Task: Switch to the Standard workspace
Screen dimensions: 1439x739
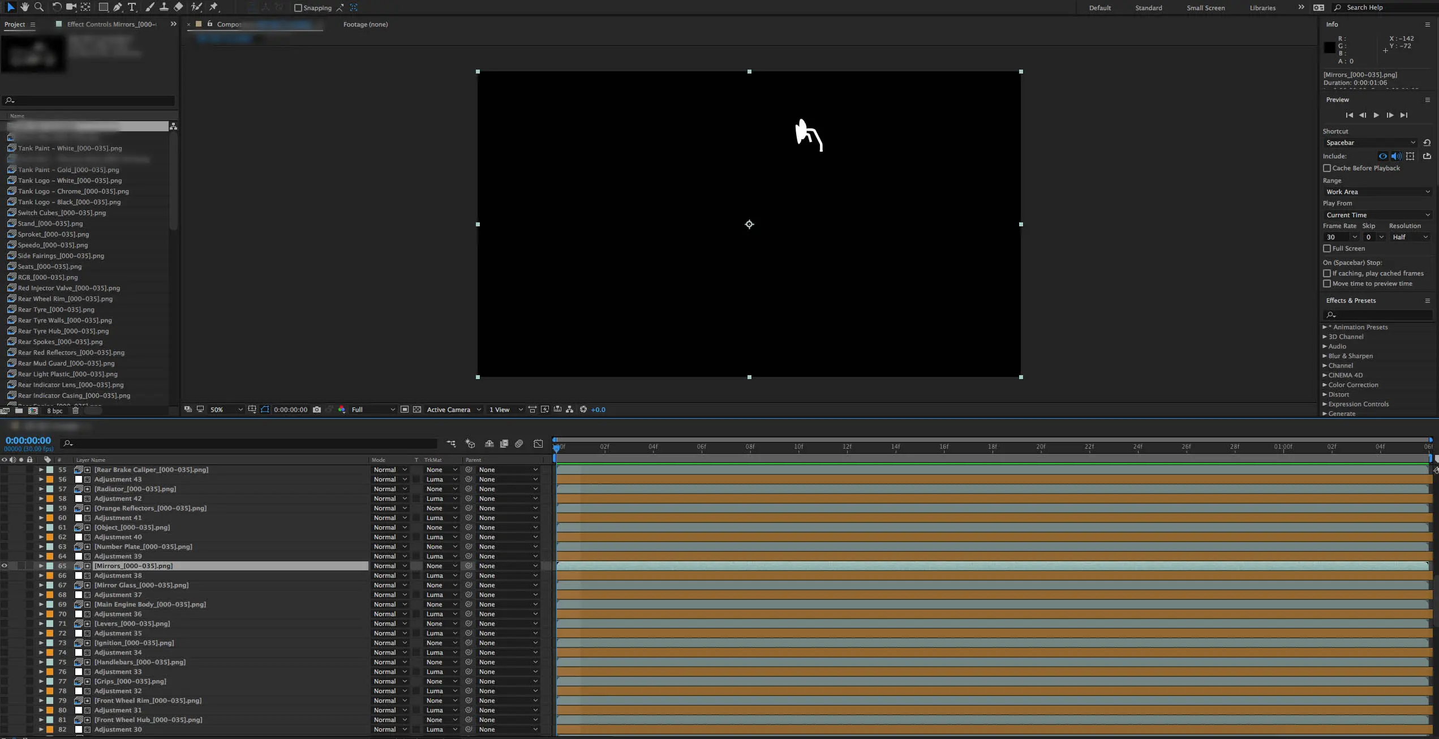Action: (1148, 7)
